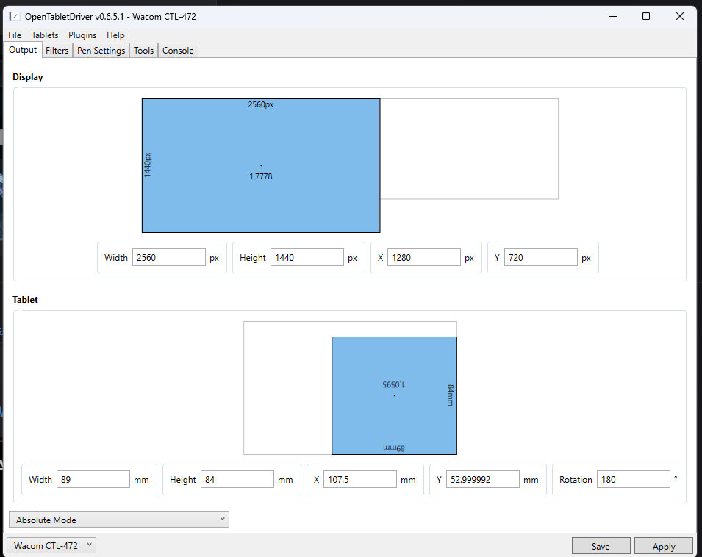702x557 pixels.
Task: Click the tablet X field showing 107.5
Action: [360, 480]
